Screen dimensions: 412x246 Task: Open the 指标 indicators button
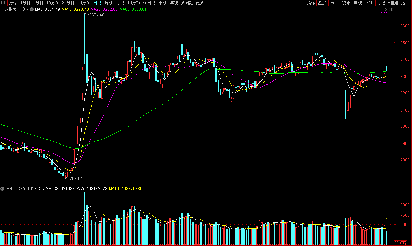tap(311, 3)
